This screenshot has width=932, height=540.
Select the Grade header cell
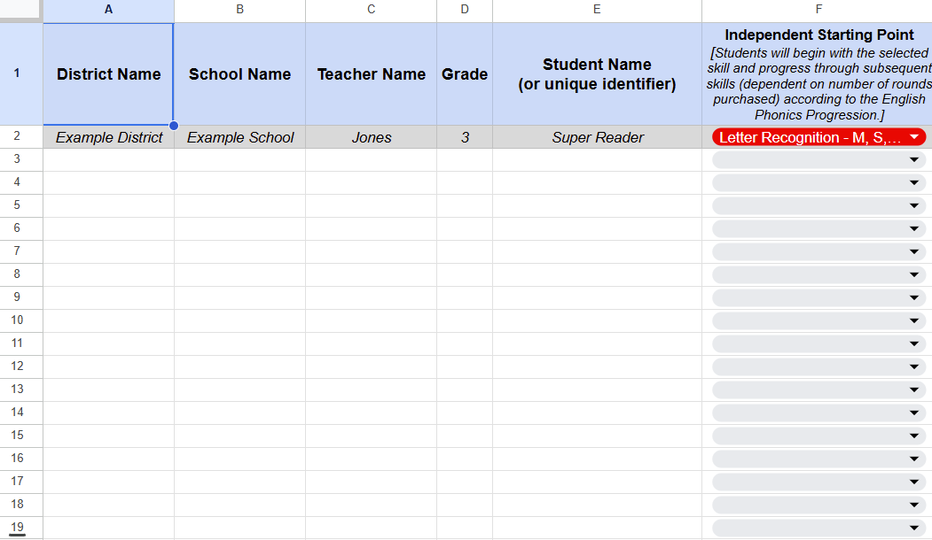click(x=465, y=74)
